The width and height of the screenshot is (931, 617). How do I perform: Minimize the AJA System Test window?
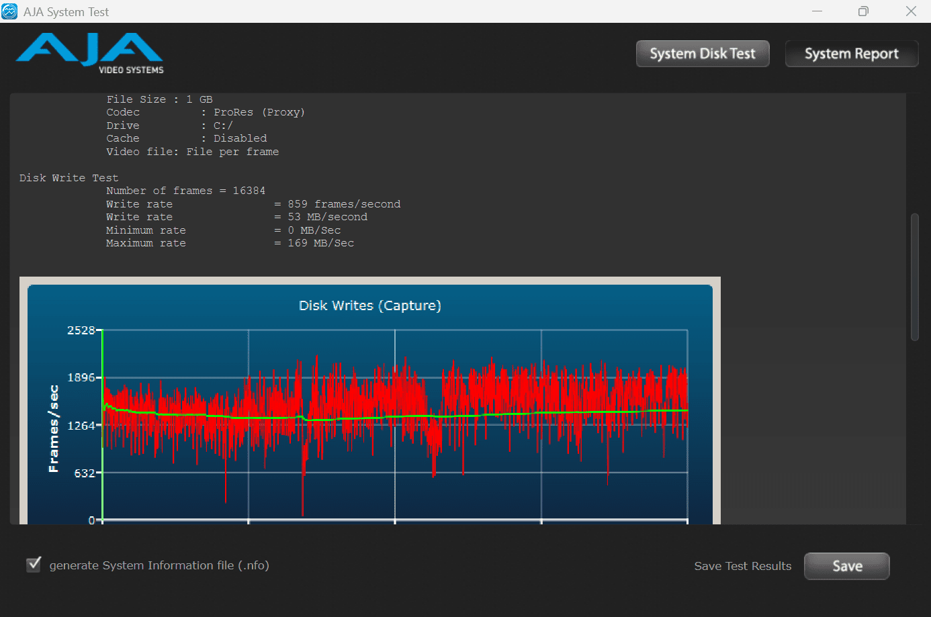click(817, 11)
